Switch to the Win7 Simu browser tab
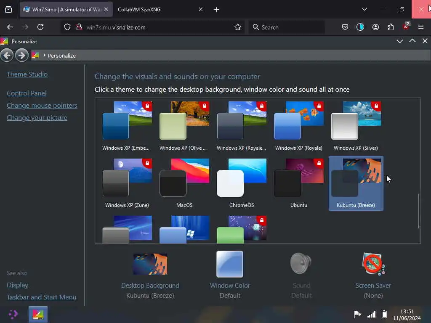This screenshot has width=431, height=323. coord(66,9)
